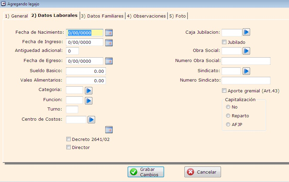Open calendar for Fecha de Ingreso
This screenshot has height=182, width=289.
point(109,42)
